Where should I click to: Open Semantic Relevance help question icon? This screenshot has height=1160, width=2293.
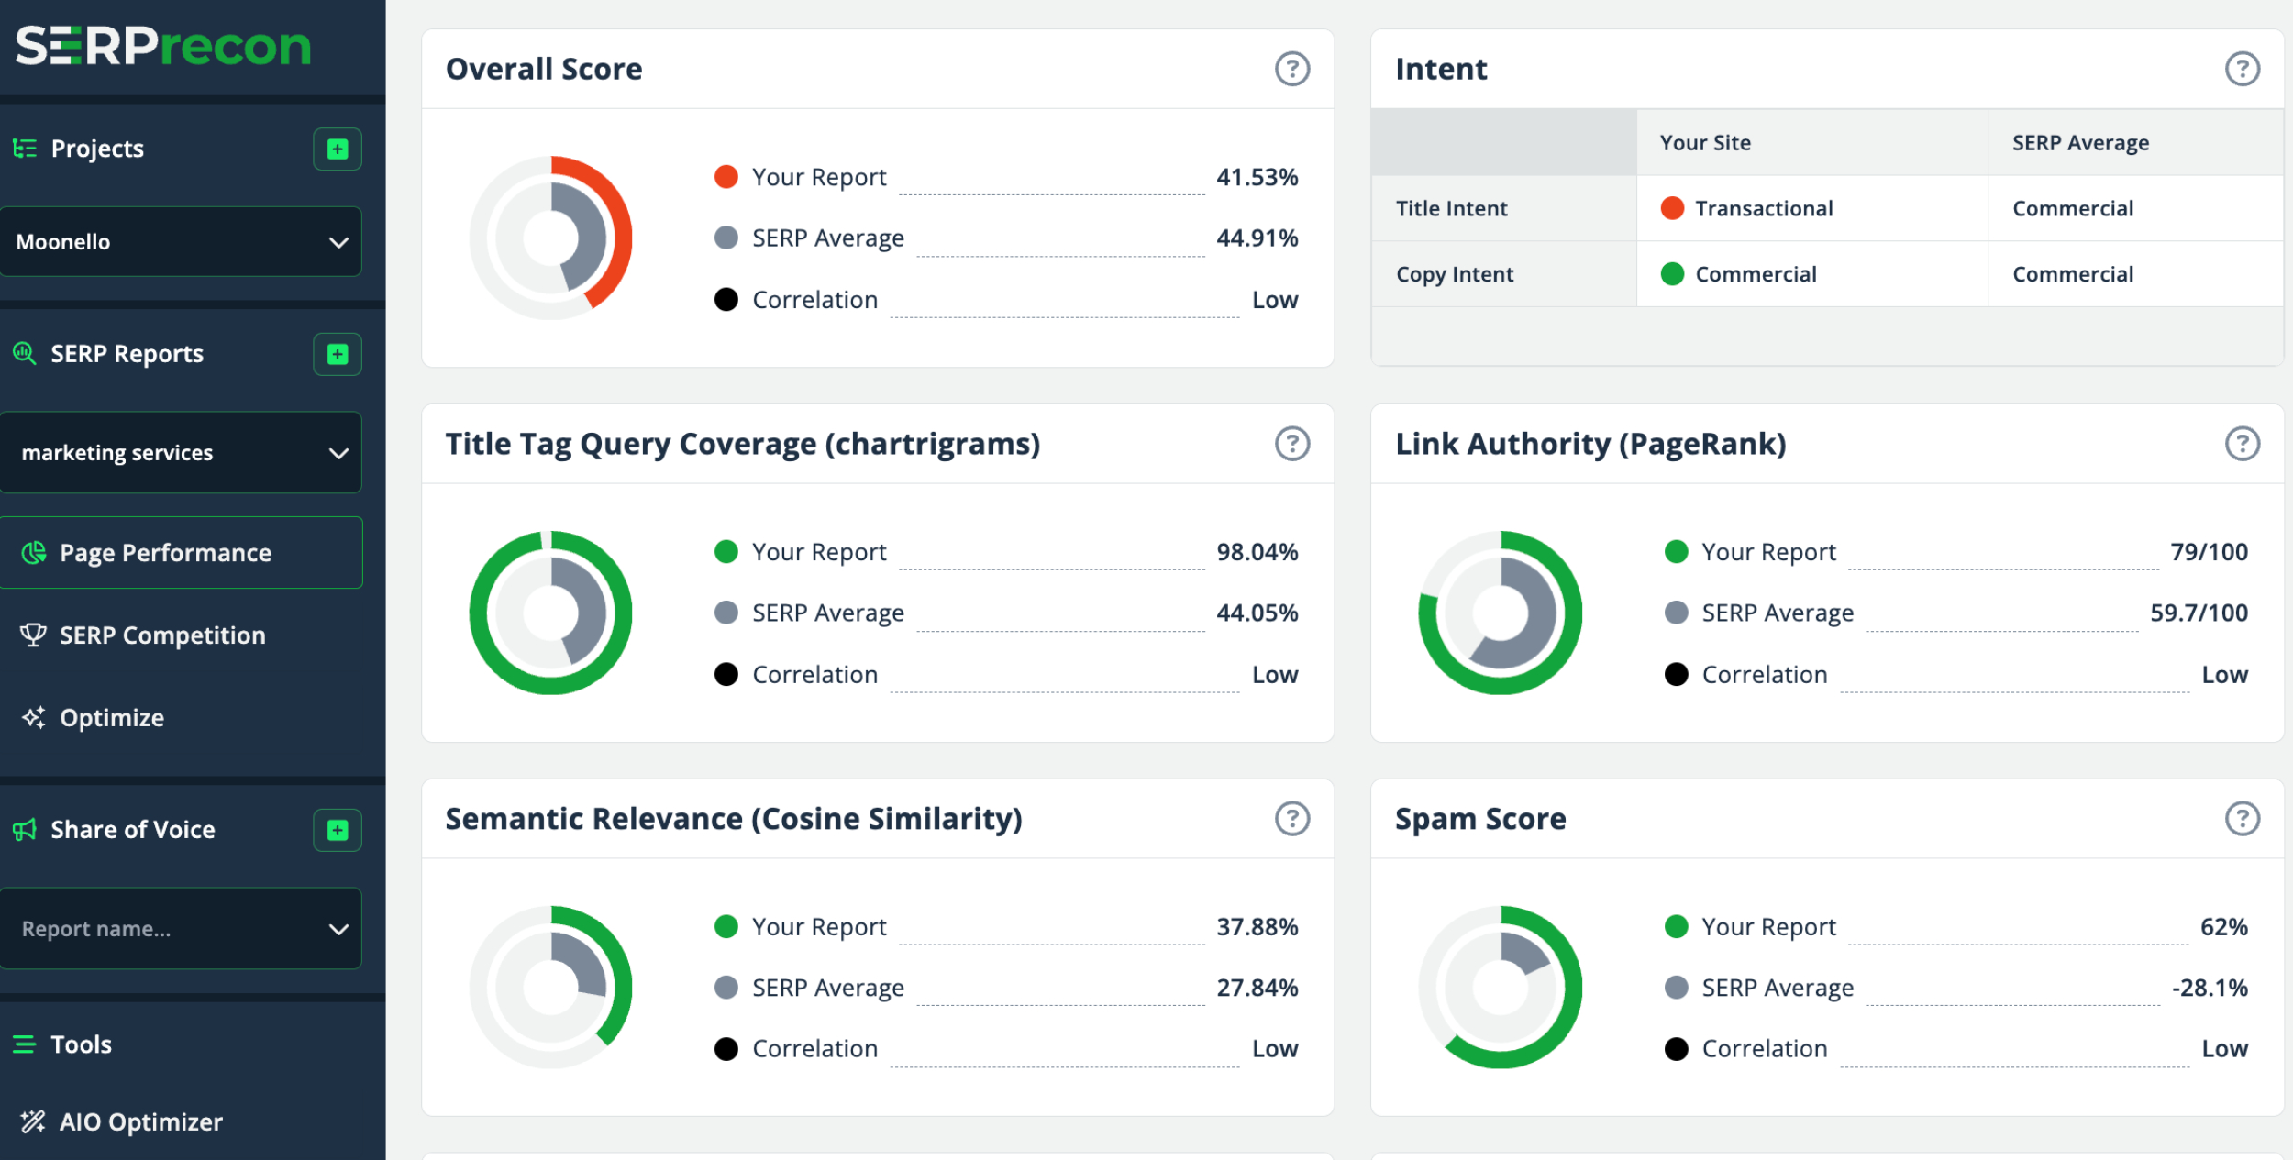(x=1291, y=819)
